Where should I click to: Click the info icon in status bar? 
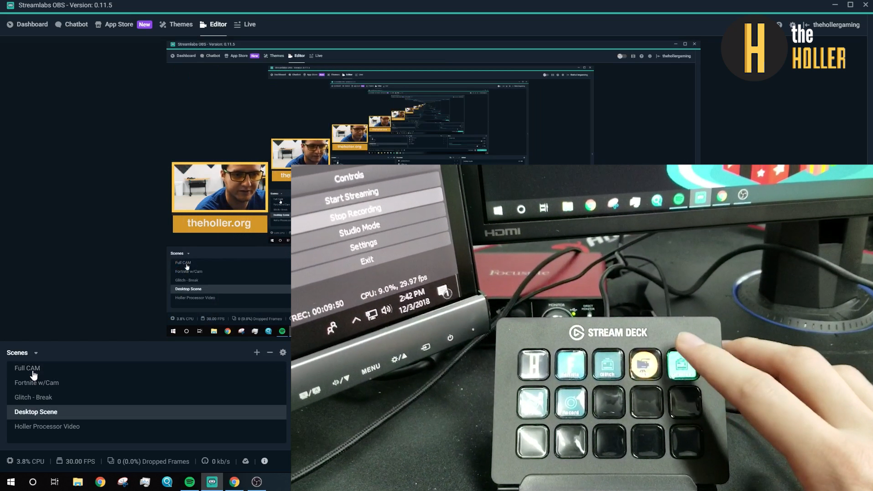point(264,461)
